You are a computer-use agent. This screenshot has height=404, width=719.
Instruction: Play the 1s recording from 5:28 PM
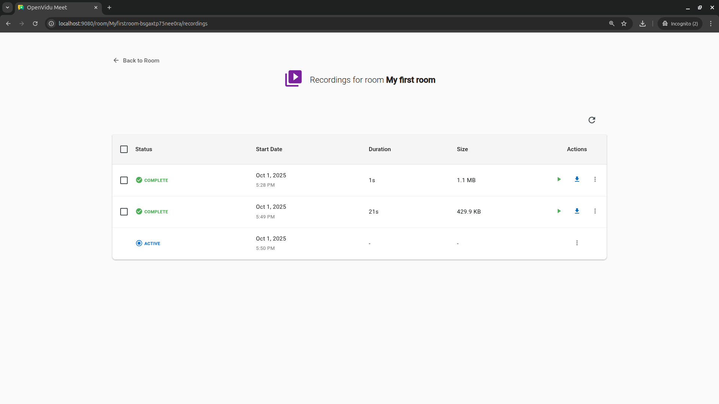point(559,180)
